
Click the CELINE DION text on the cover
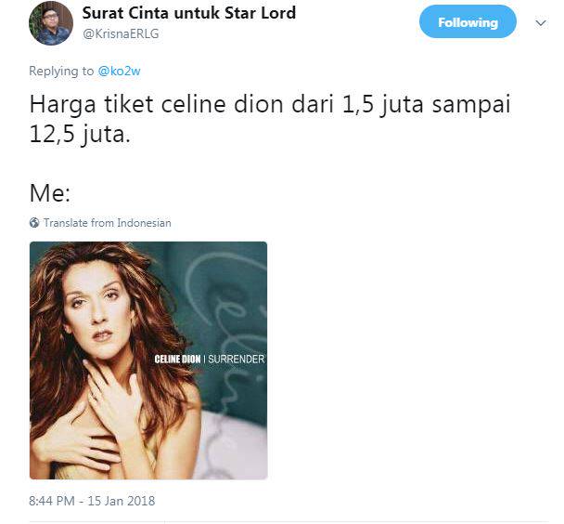click(177, 359)
